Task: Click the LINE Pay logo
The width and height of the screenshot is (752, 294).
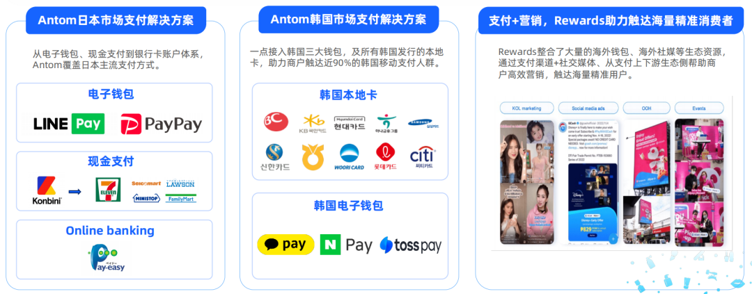Action: tap(69, 124)
